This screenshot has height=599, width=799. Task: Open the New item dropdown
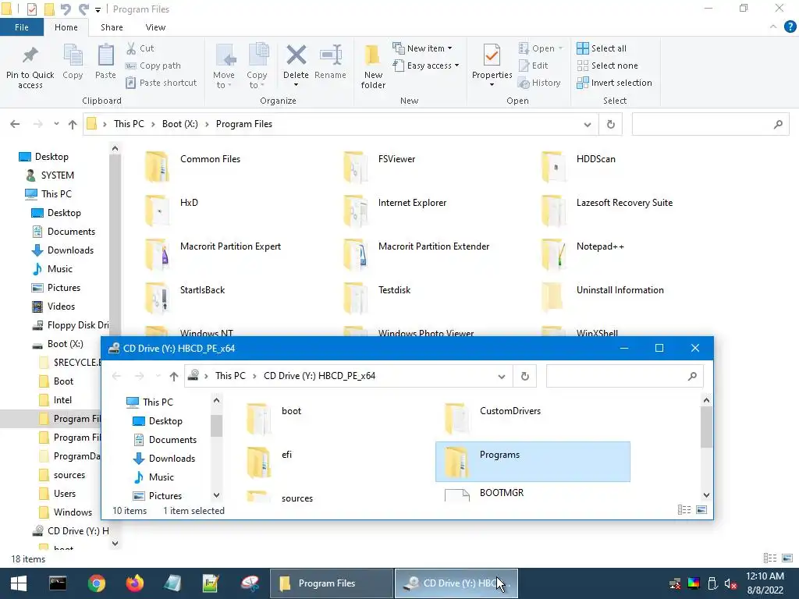[422, 48]
